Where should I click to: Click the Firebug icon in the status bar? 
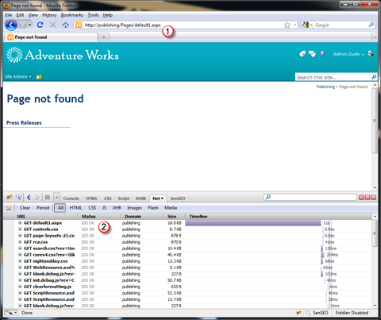pos(298,313)
